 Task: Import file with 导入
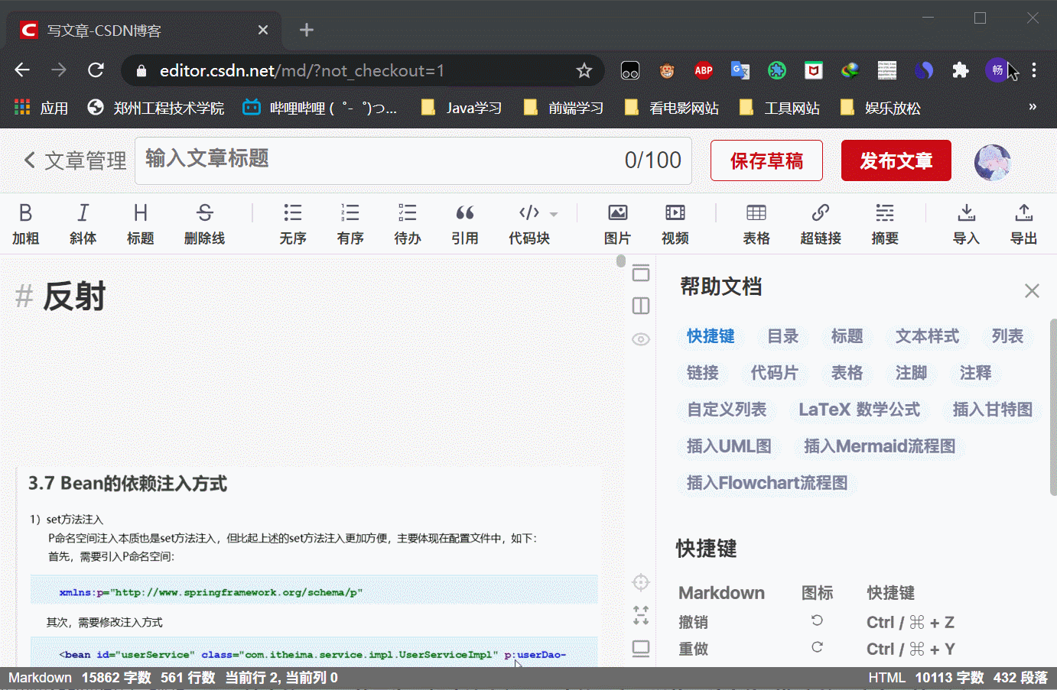[x=966, y=224]
